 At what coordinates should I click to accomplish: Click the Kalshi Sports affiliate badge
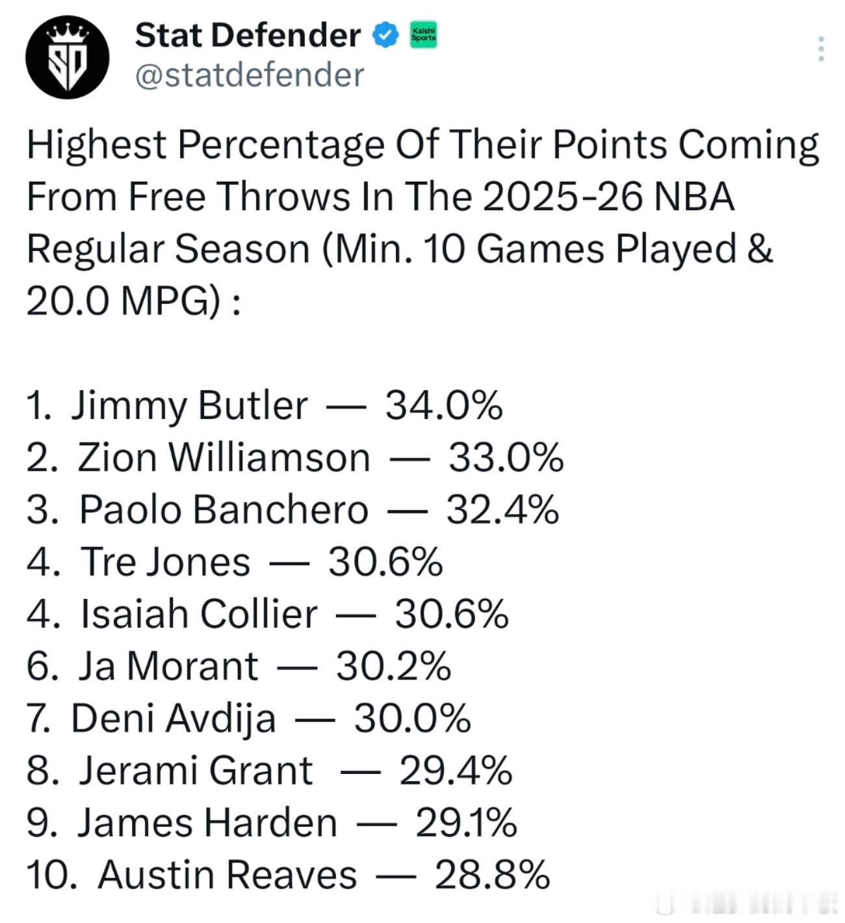coord(424,34)
